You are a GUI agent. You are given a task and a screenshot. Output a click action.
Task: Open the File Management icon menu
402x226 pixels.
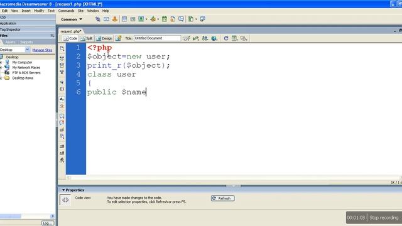[205, 38]
